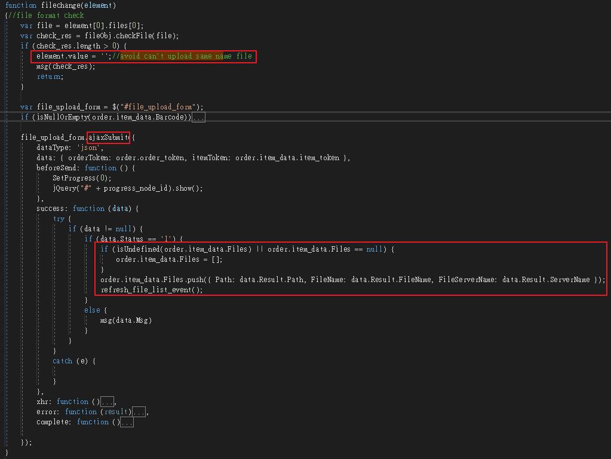This screenshot has height=459, width=611.
Task: Click the 'json' string value
Action: [x=89, y=148]
